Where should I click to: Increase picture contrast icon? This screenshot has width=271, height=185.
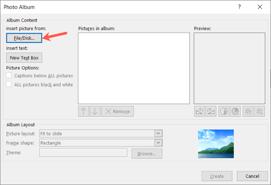(224, 111)
